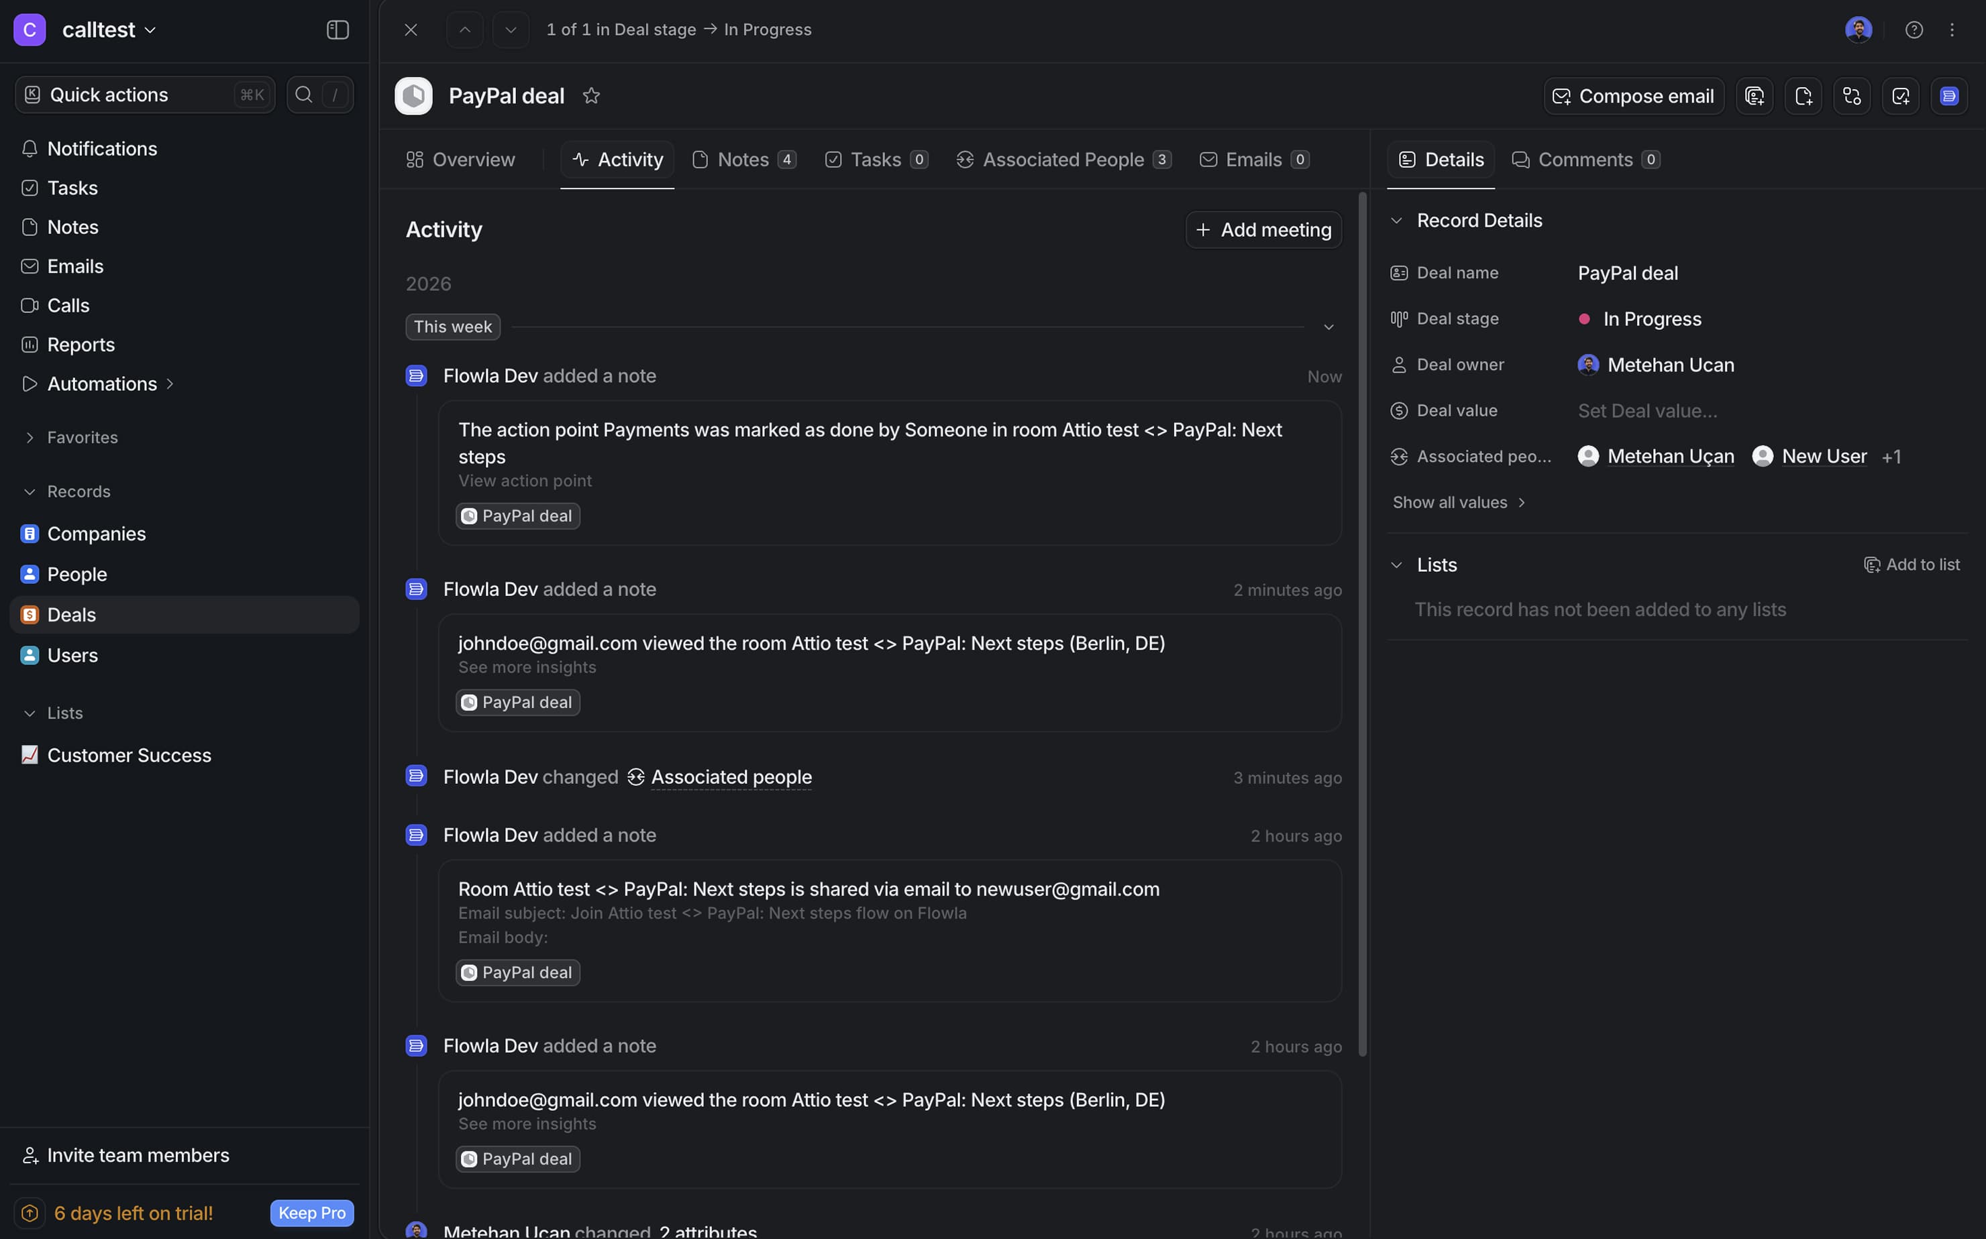This screenshot has width=1986, height=1239.
Task: Open the blue Flowla app icon
Action: point(1948,96)
